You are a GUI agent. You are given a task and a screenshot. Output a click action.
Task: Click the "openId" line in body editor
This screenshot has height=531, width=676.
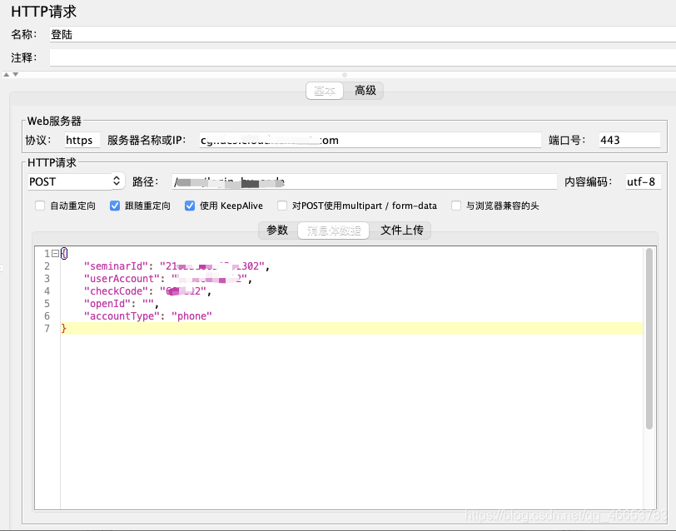[122, 304]
